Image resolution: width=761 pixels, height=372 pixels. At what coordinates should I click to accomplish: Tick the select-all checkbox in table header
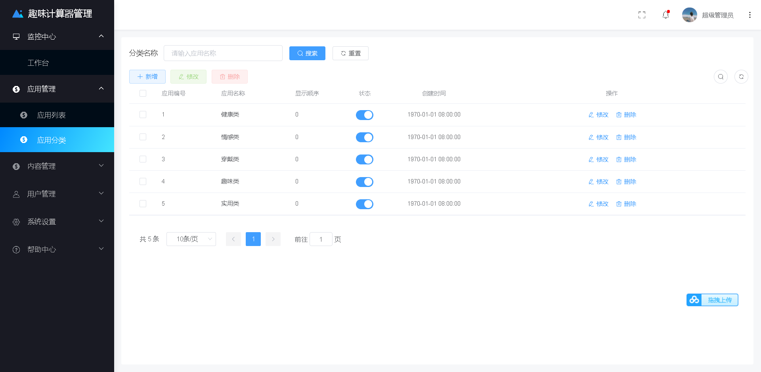(x=143, y=93)
